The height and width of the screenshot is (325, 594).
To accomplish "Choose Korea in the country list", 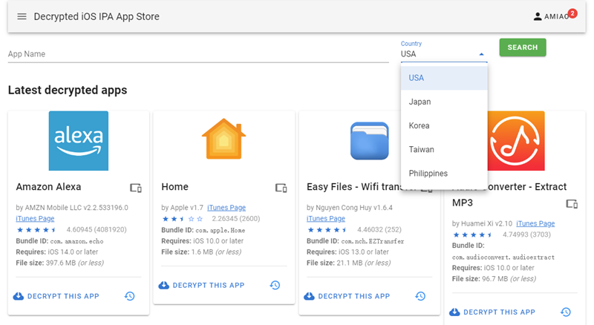I will [x=444, y=125].
